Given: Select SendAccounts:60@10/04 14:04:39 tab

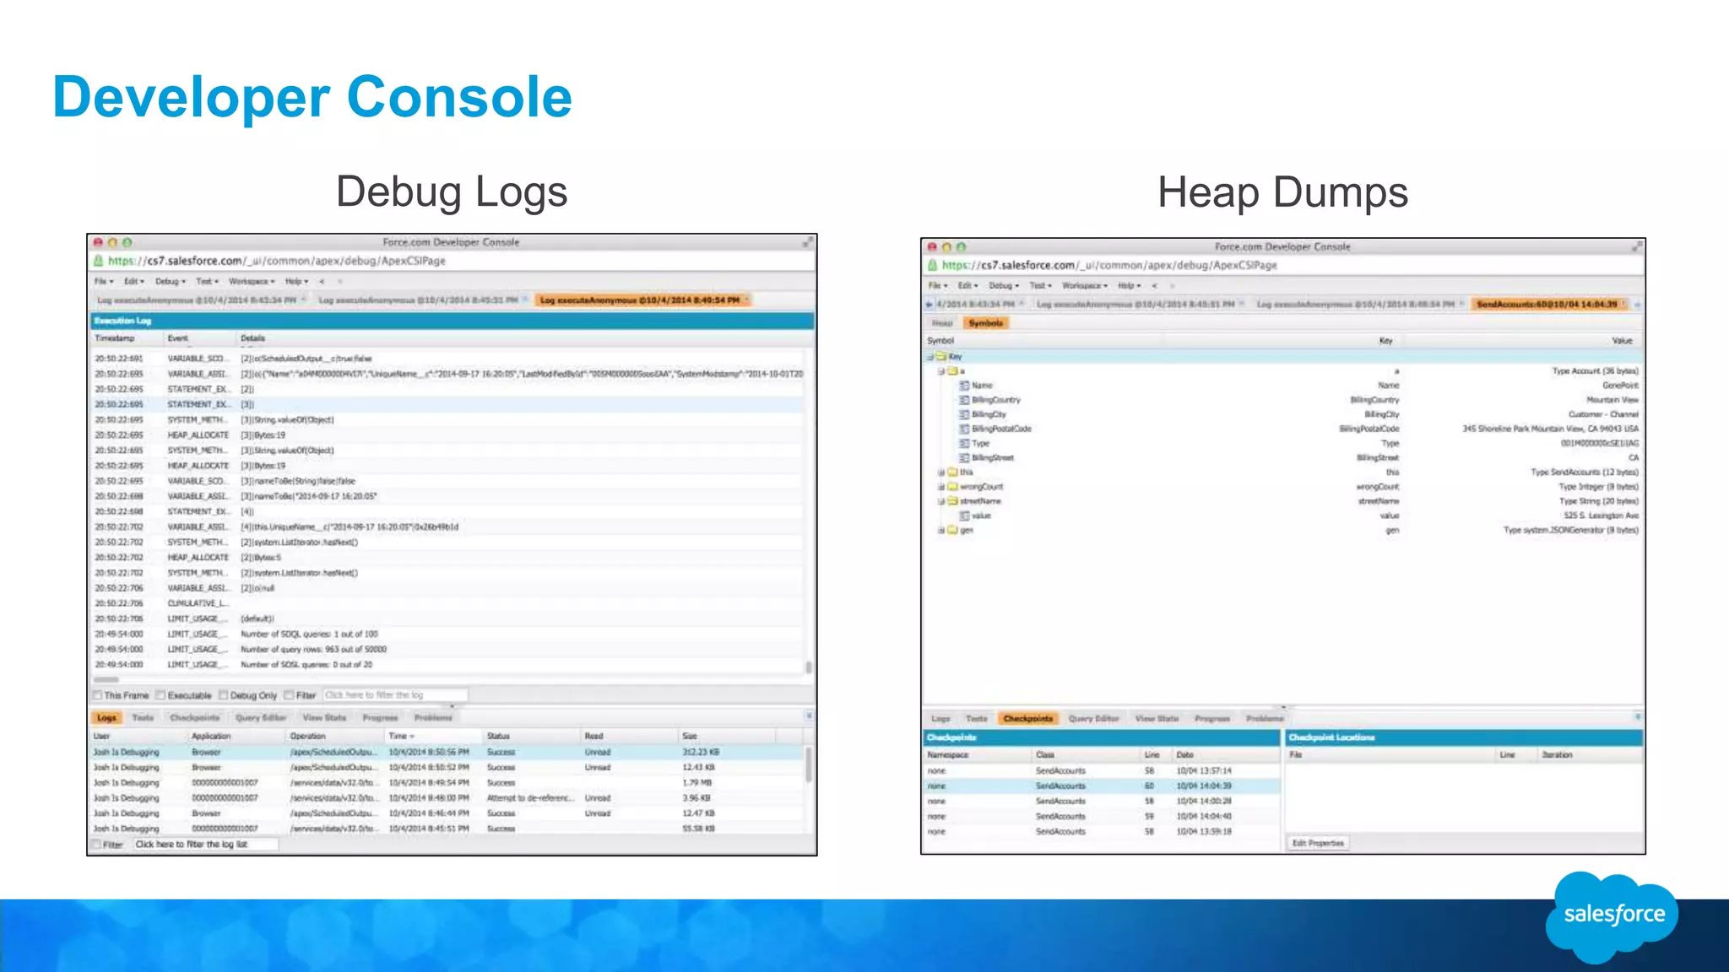Looking at the screenshot, I should (1548, 305).
